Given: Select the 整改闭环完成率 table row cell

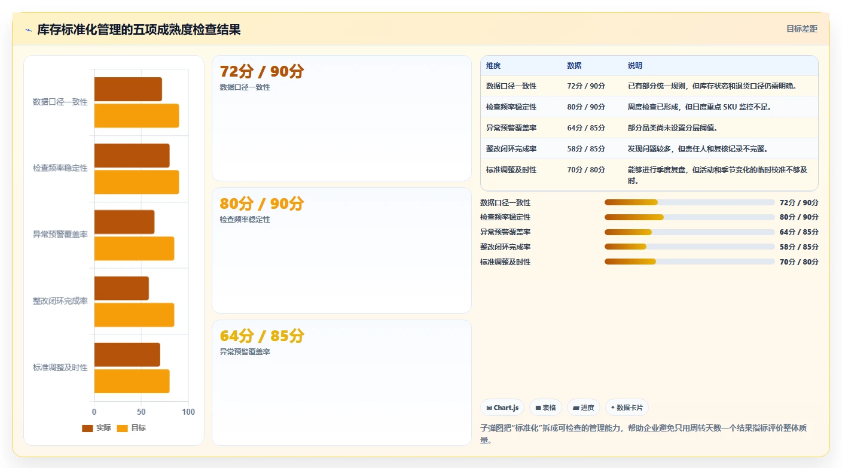Looking at the screenshot, I should tap(511, 149).
